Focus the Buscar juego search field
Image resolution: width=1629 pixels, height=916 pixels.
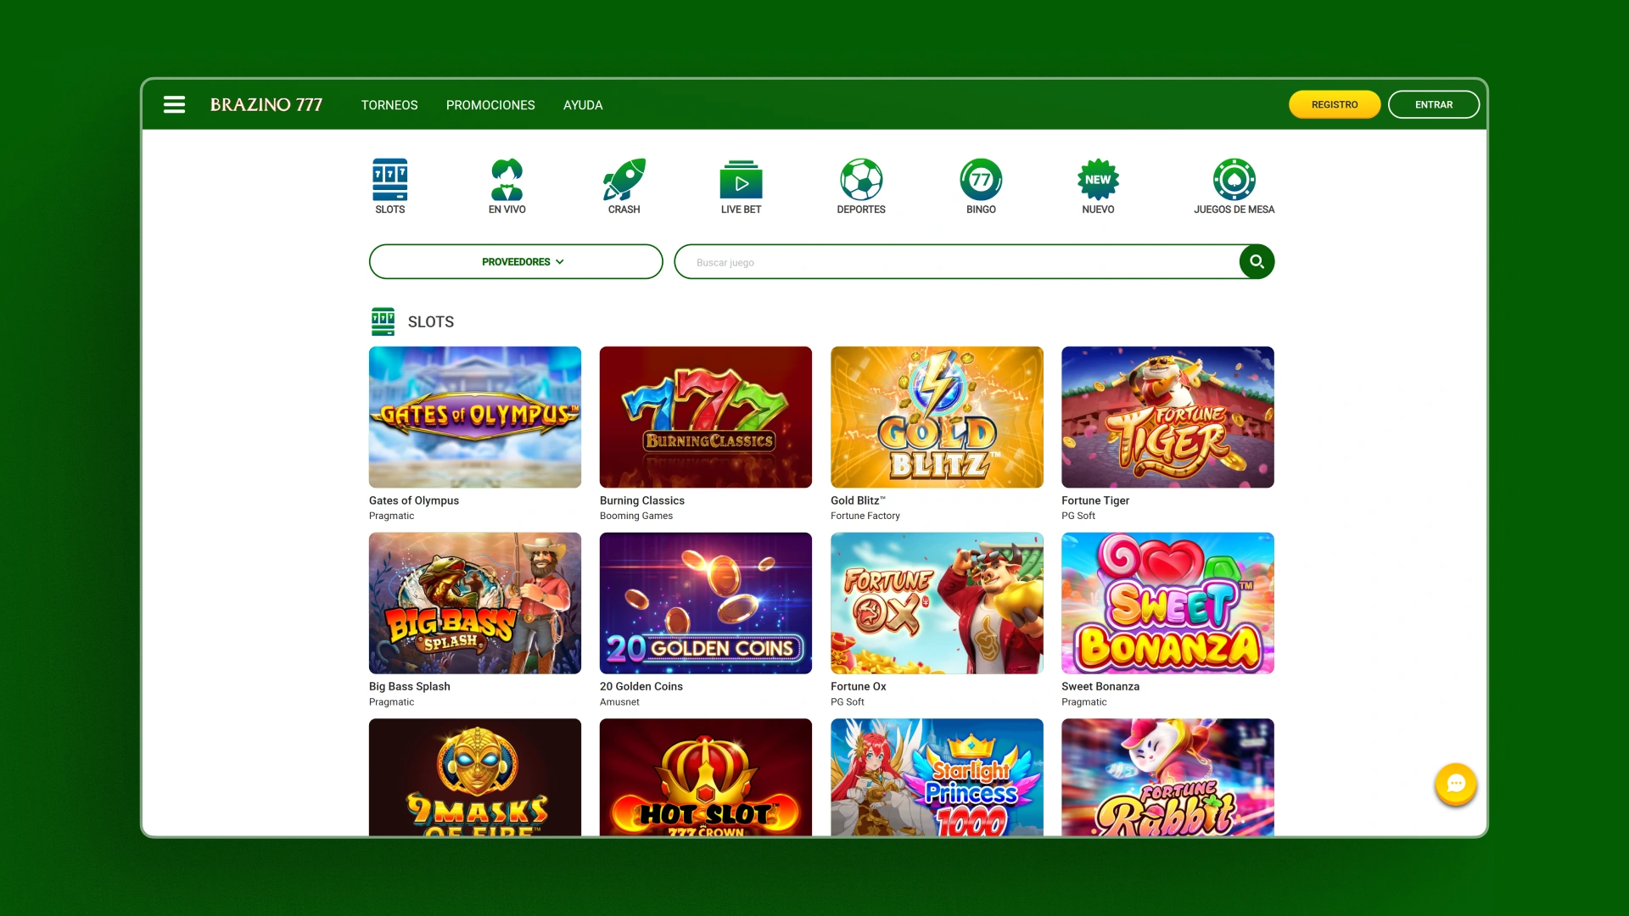[x=957, y=262]
